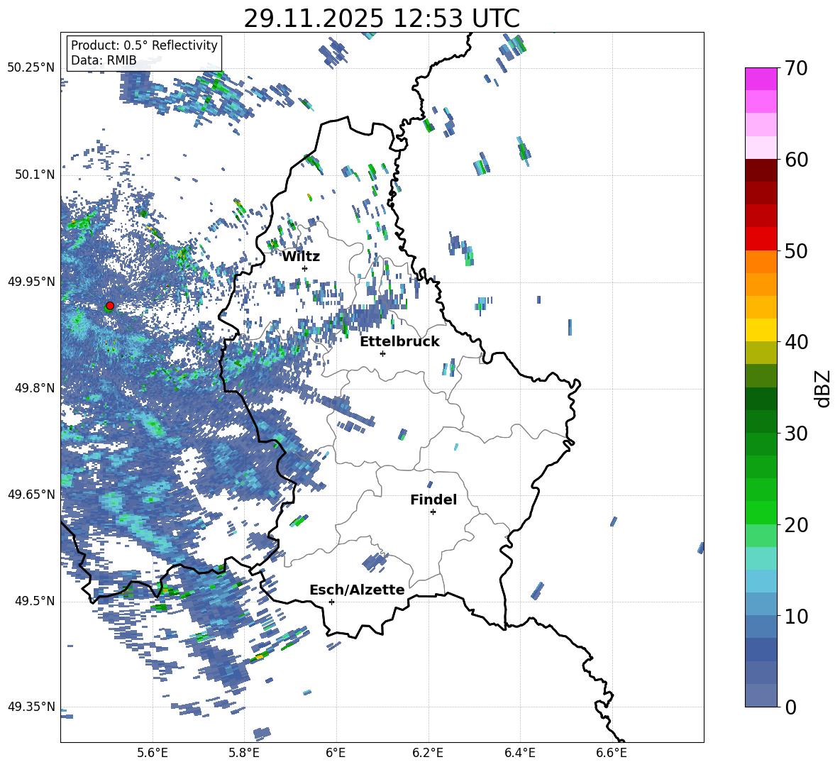This screenshot has width=840, height=767.
Task: Click the 50.25°N latitude label
Action: click(31, 68)
